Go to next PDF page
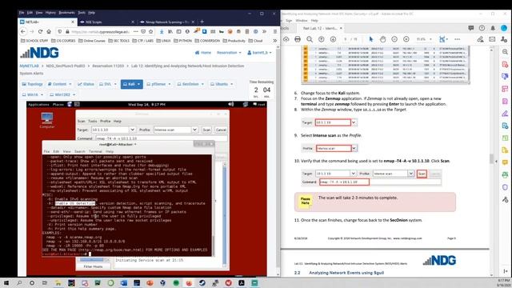The height and width of the screenshot is (288, 512). coord(333,39)
